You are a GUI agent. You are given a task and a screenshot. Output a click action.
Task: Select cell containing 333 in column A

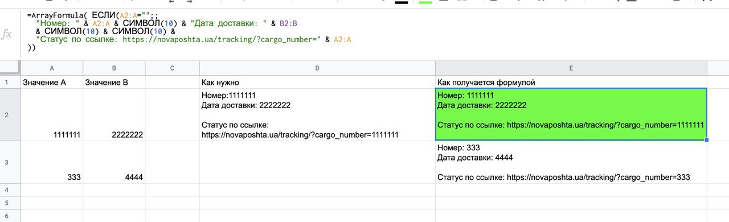point(52,162)
